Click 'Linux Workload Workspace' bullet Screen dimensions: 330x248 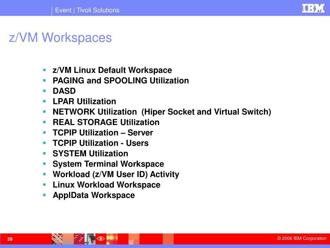(x=106, y=185)
